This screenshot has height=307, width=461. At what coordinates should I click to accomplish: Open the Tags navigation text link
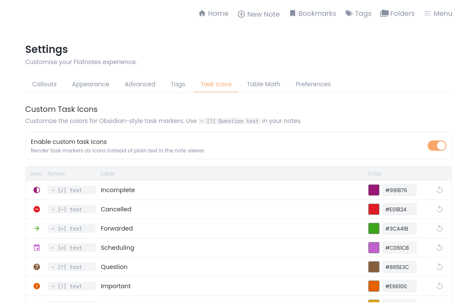tap(363, 14)
